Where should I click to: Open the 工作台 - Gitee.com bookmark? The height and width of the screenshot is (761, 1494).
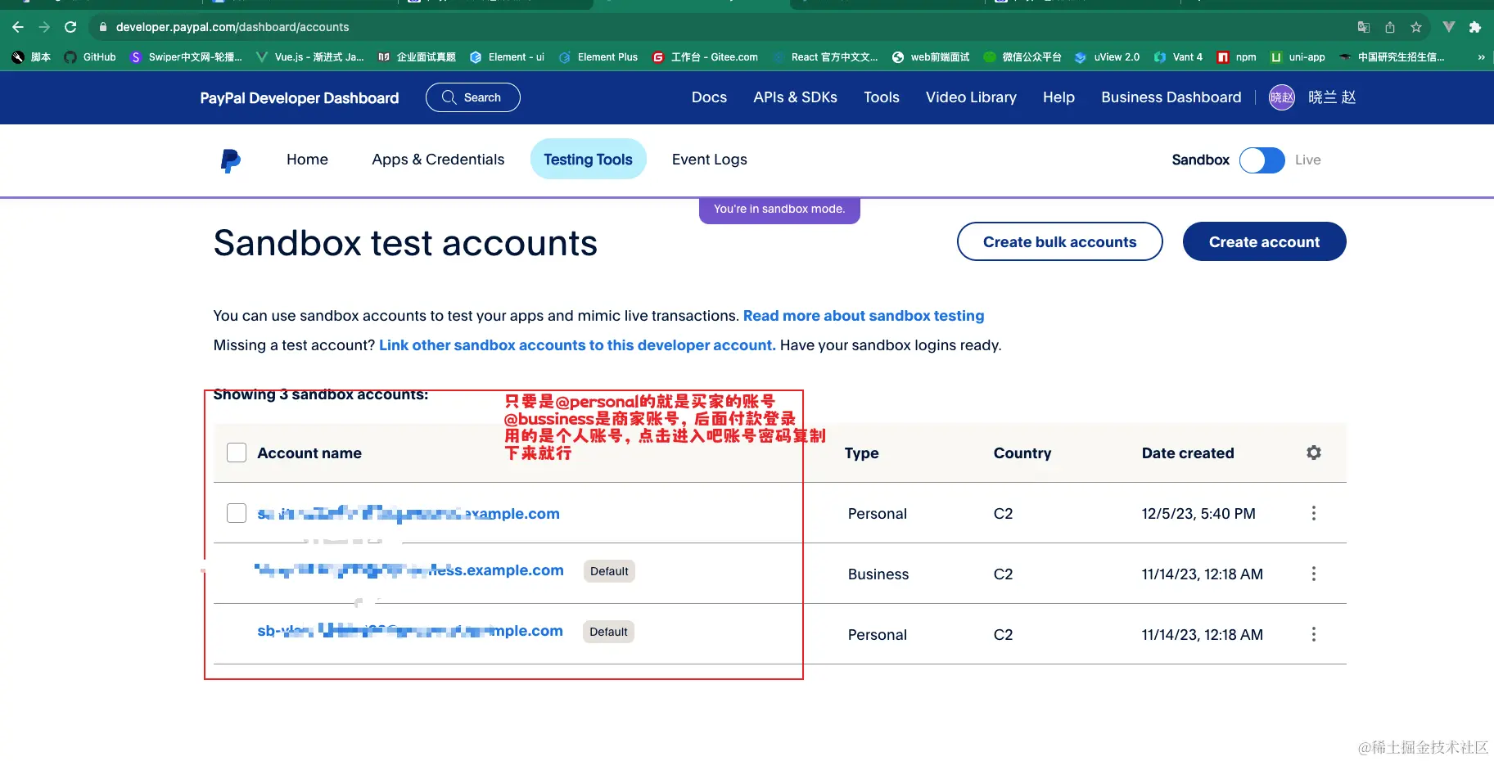point(705,57)
